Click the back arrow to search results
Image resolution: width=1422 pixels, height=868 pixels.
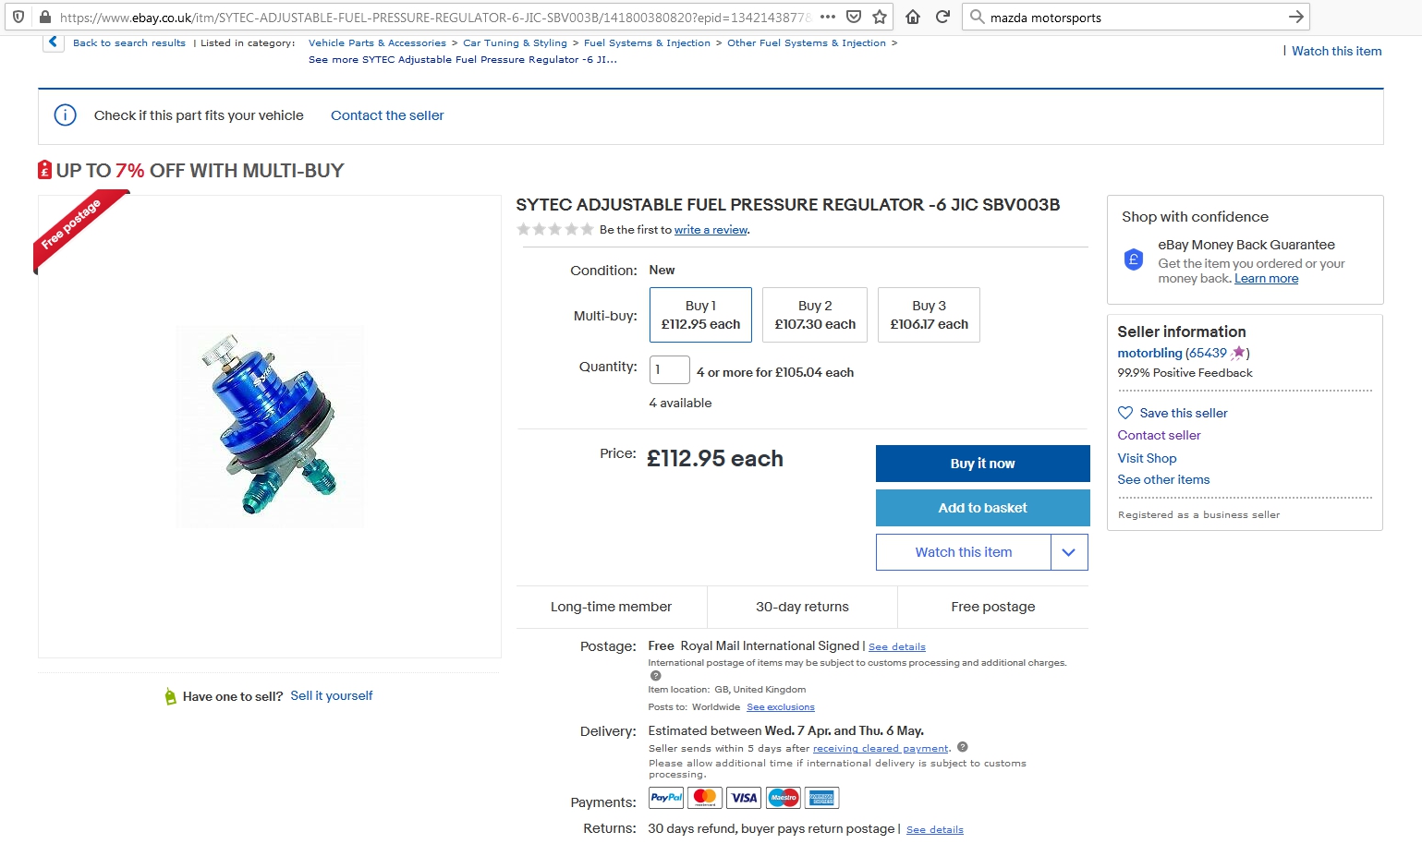(x=54, y=42)
